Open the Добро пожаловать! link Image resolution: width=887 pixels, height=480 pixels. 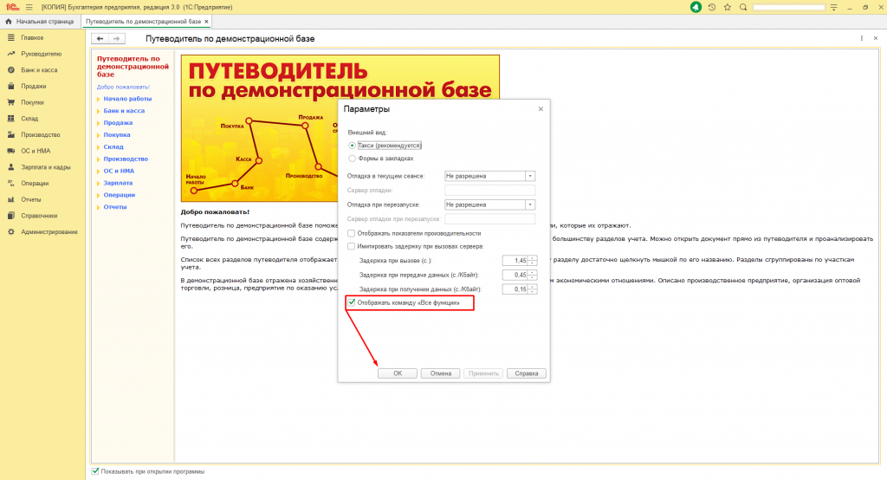tap(123, 88)
